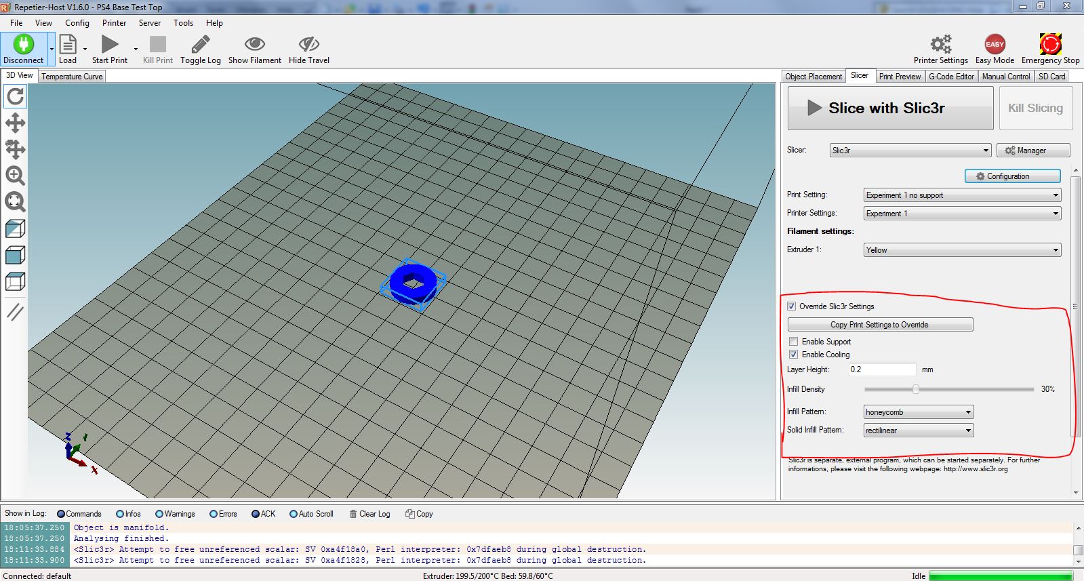Open the File menu
This screenshot has height=581, width=1084.
click(16, 23)
